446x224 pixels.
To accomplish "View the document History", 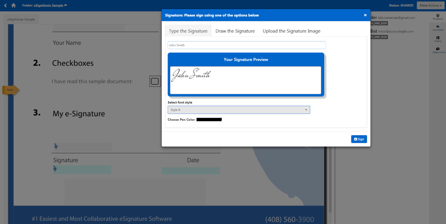I will coord(437,39).
